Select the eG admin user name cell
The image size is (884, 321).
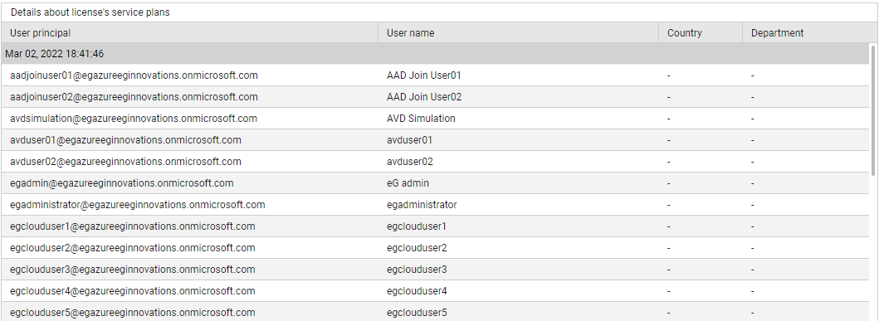pos(408,183)
